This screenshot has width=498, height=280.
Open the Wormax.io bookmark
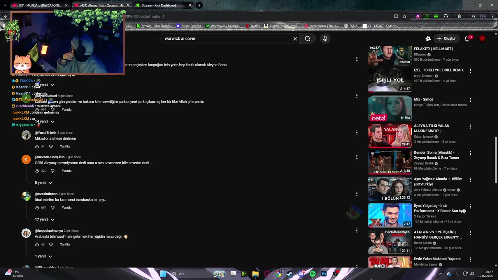tap(223, 26)
